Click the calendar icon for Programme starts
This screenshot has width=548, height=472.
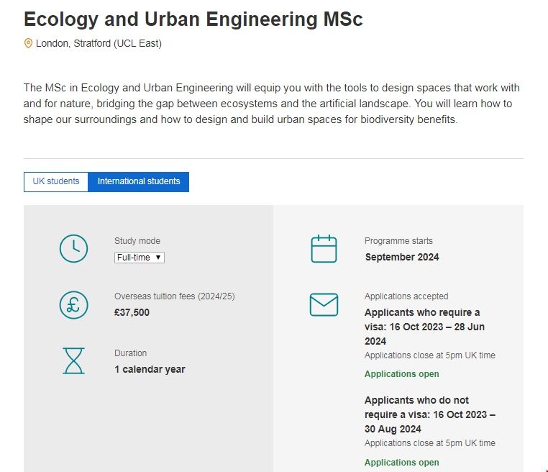[324, 248]
